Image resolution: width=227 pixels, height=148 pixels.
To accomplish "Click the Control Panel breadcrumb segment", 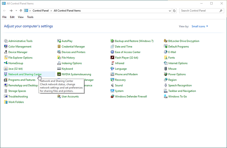I will (x=41, y=11).
